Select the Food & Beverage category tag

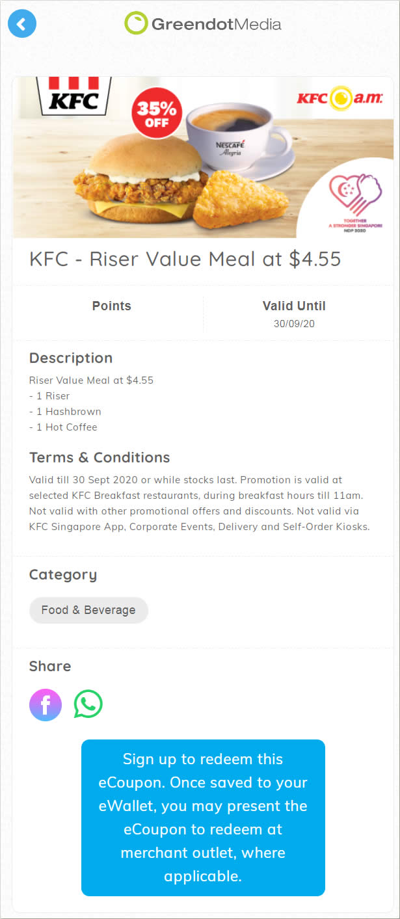(x=88, y=610)
